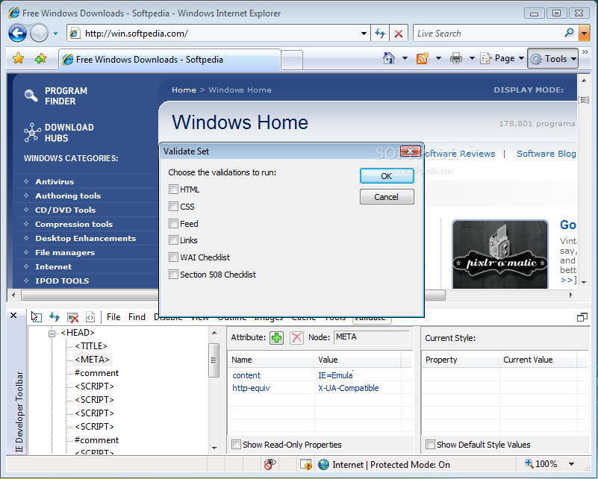This screenshot has width=598, height=479.
Task: Enable the Feed validation checkbox
Action: pos(173,223)
